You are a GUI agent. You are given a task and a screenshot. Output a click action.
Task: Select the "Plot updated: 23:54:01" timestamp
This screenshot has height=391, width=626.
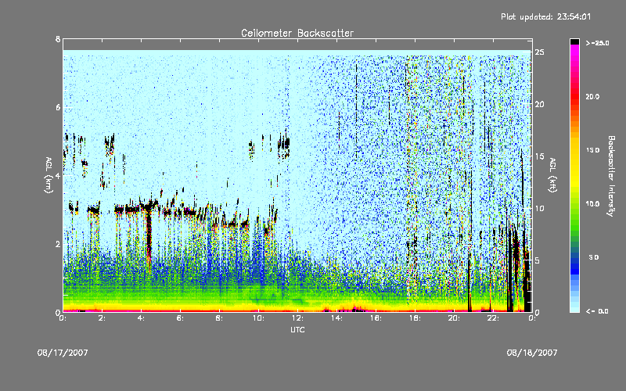coord(545,16)
